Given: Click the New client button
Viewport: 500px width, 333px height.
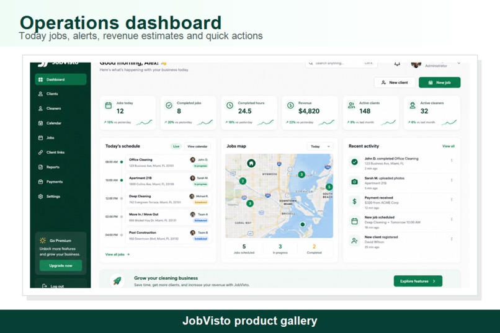Looking at the screenshot, I should pyautogui.click(x=395, y=82).
